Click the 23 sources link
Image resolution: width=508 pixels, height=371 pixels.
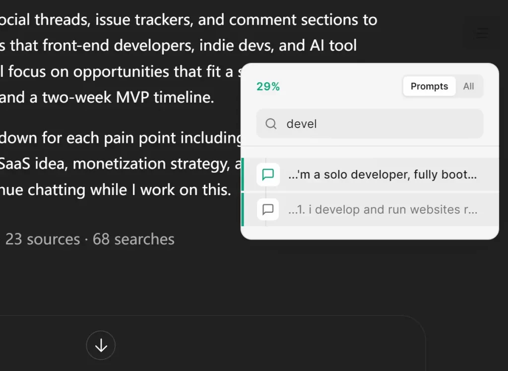[42, 239]
